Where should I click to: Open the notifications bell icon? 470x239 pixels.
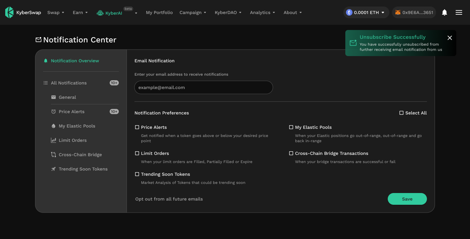pos(444,12)
